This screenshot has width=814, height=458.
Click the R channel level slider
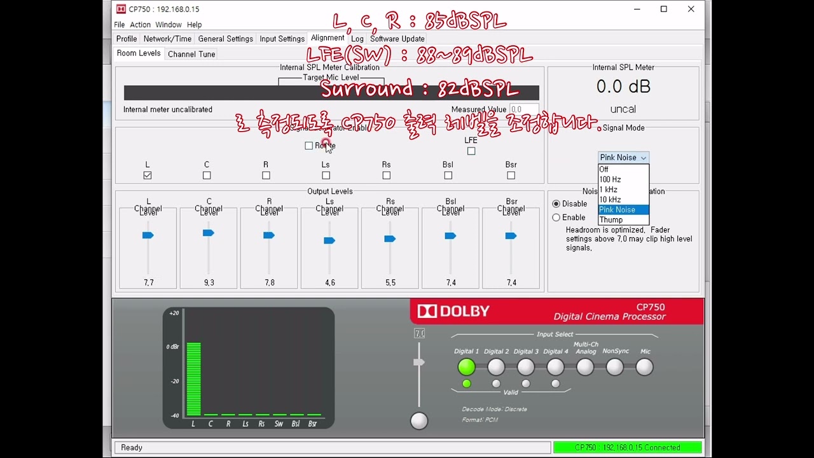pyautogui.click(x=269, y=235)
